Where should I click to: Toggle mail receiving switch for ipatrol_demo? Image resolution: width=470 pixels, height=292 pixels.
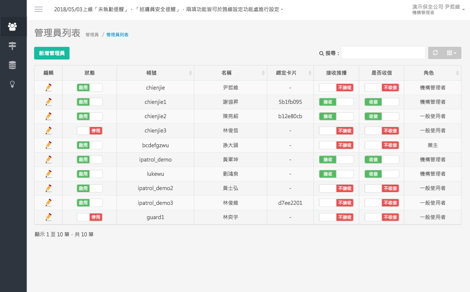click(x=382, y=160)
